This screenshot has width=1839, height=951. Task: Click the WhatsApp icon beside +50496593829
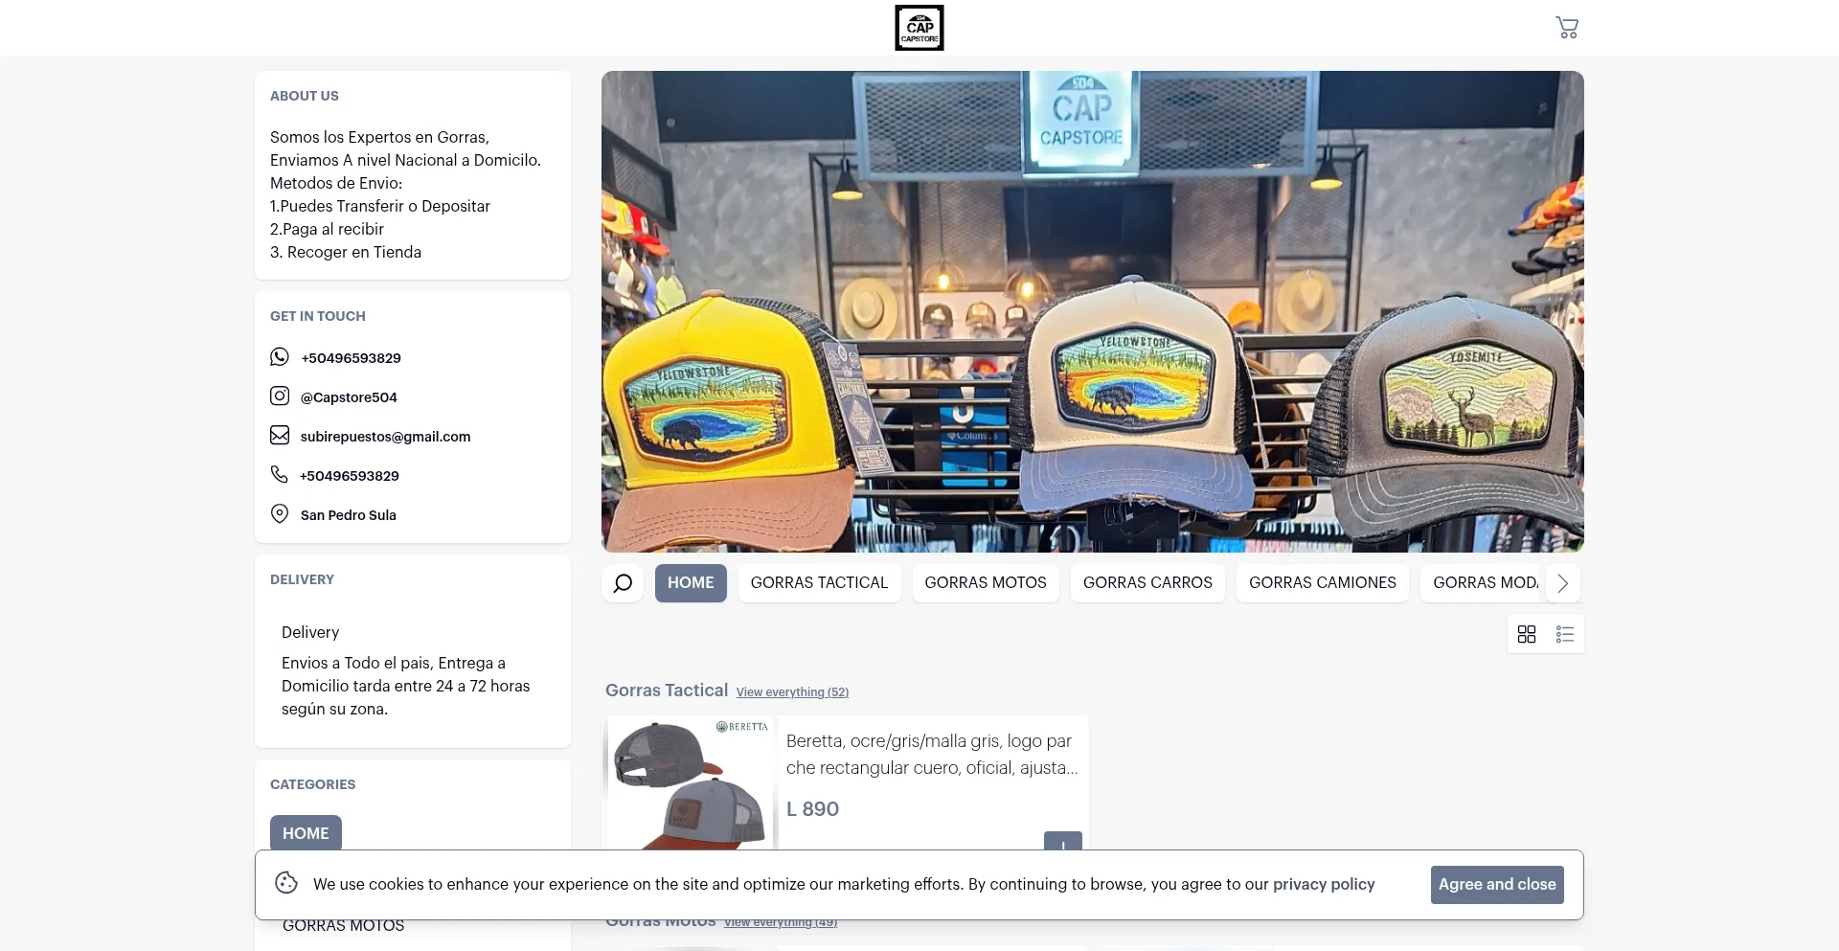280,357
